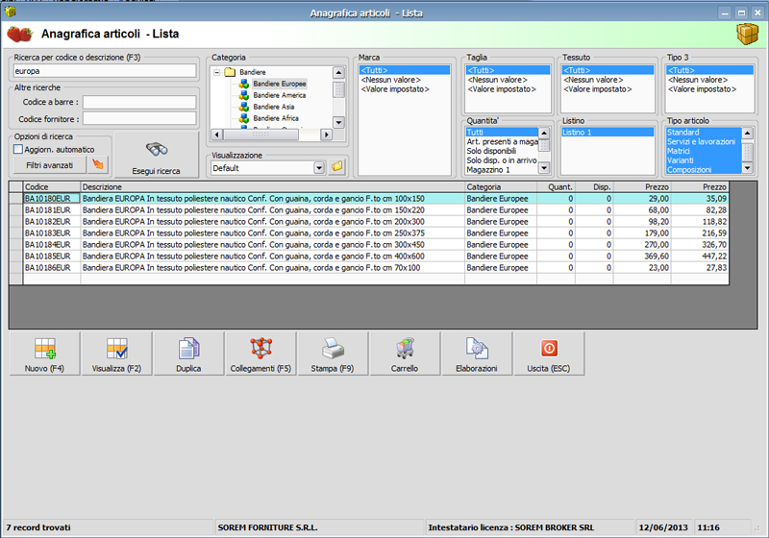Open Collegamenti (F5)
The width and height of the screenshot is (769, 538).
click(260, 354)
